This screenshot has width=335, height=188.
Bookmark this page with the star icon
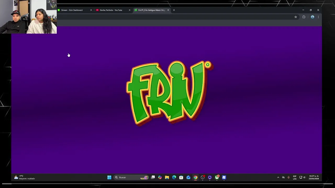pyautogui.click(x=296, y=17)
